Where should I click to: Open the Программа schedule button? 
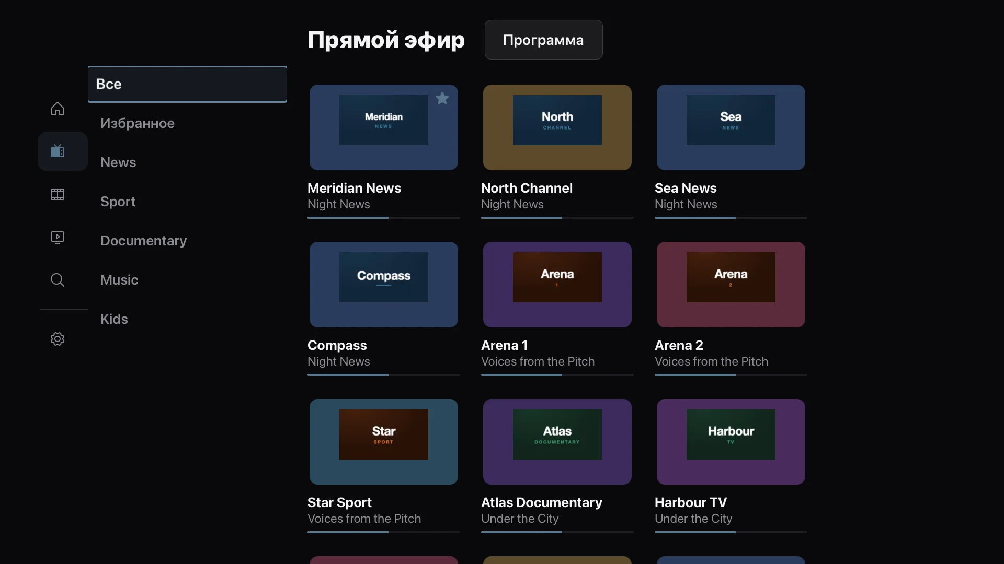click(x=543, y=40)
